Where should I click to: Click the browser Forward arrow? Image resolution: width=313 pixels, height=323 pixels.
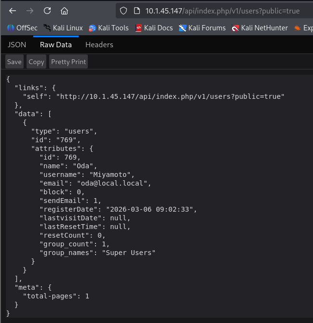point(30,11)
